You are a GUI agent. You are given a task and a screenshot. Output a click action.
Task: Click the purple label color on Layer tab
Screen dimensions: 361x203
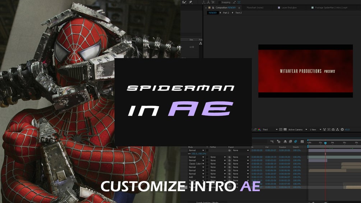tap(279, 8)
